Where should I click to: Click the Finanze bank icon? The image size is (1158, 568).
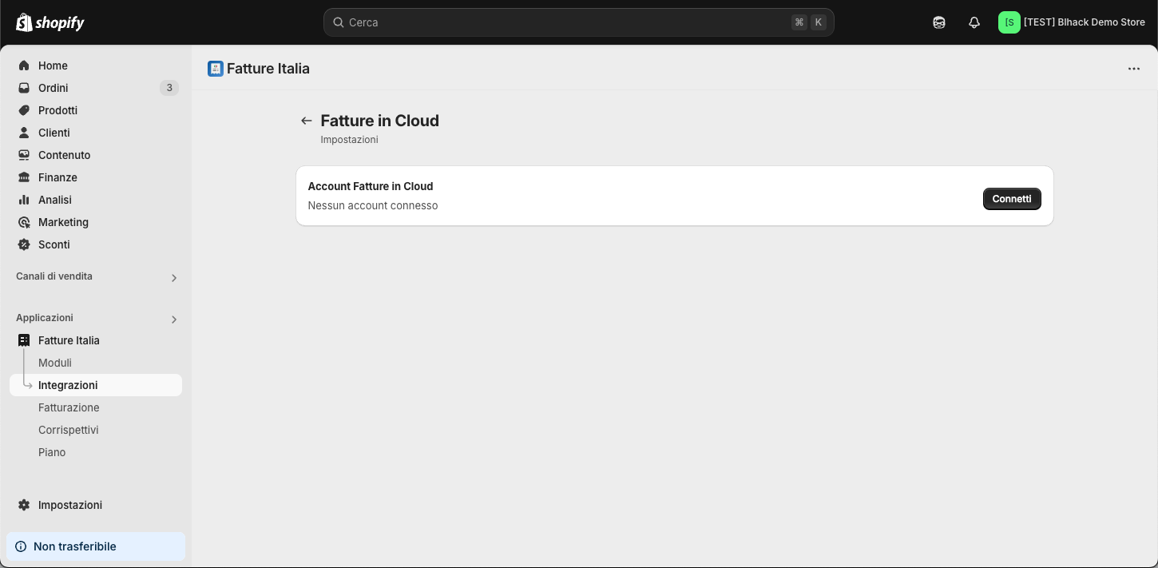[24, 177]
